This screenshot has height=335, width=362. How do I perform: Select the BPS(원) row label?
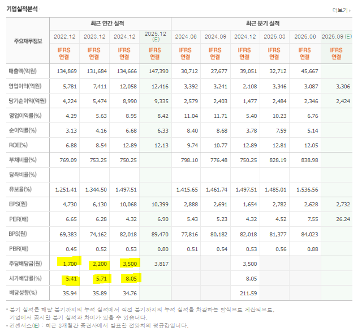[18, 234]
